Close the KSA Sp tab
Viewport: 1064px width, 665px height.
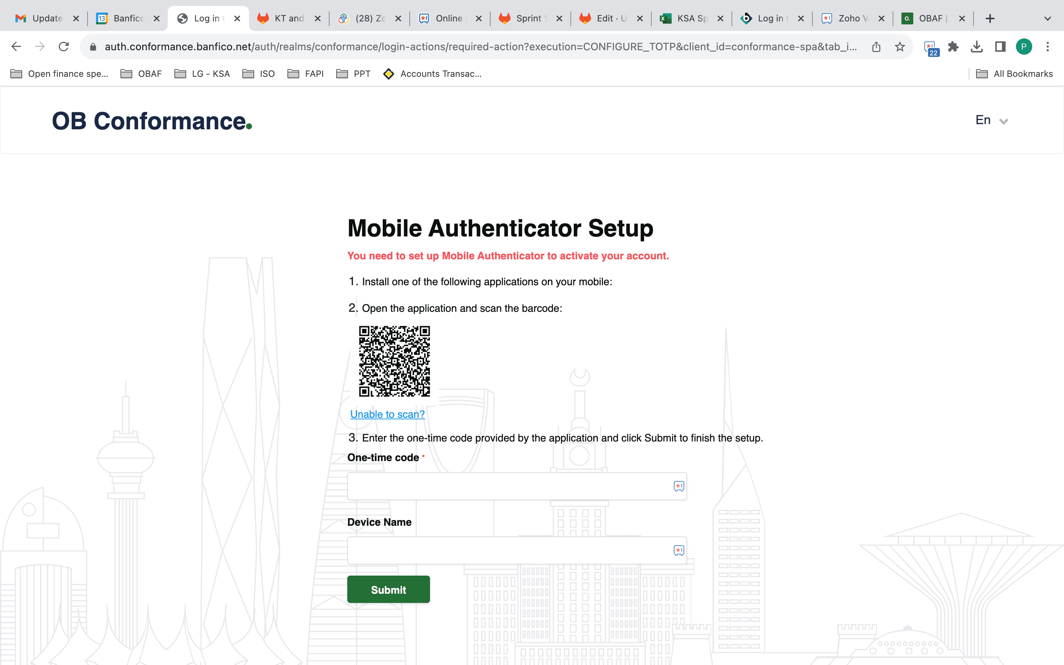coord(720,18)
